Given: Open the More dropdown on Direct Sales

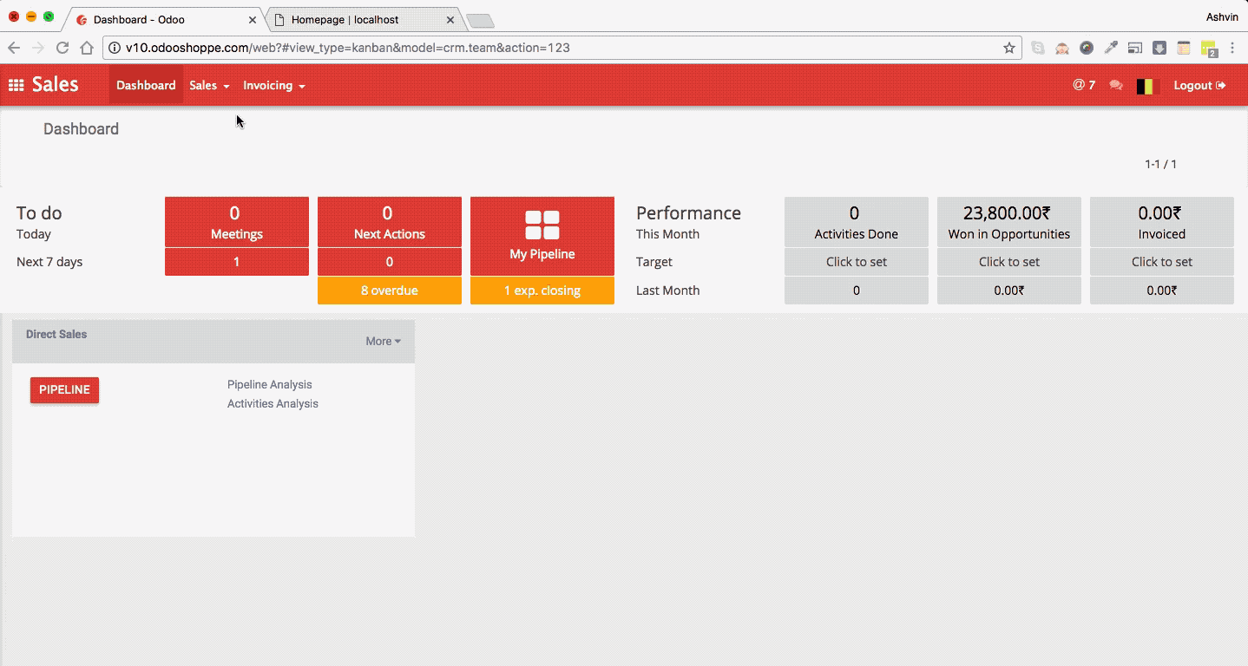Looking at the screenshot, I should (x=383, y=341).
